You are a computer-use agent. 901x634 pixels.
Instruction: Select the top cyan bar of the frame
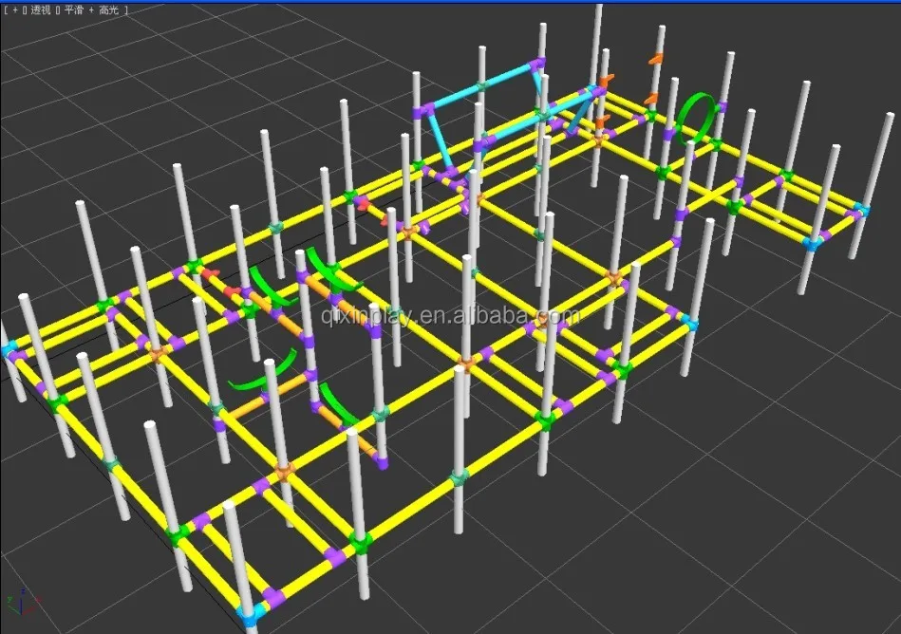480,86
